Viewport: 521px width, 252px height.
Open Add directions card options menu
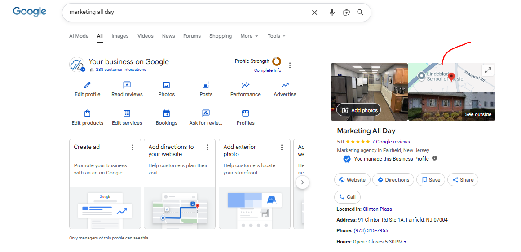tap(207, 147)
